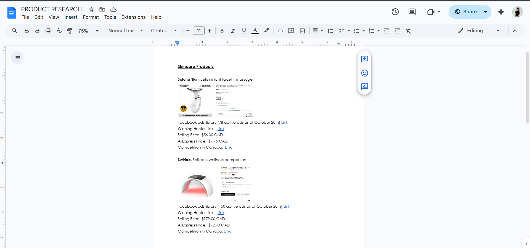Open the Format menu
Screen dimensions: 530x248
[x=91, y=17]
